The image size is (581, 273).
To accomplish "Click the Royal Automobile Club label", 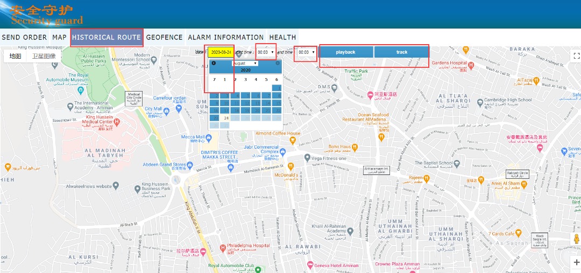I will point(230,265).
